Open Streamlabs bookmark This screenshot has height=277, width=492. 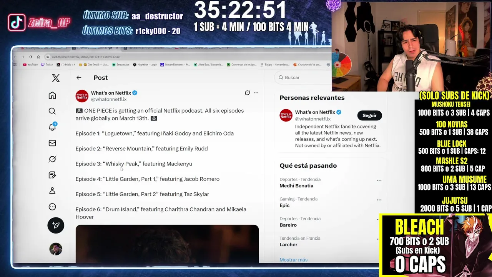tap(121, 65)
